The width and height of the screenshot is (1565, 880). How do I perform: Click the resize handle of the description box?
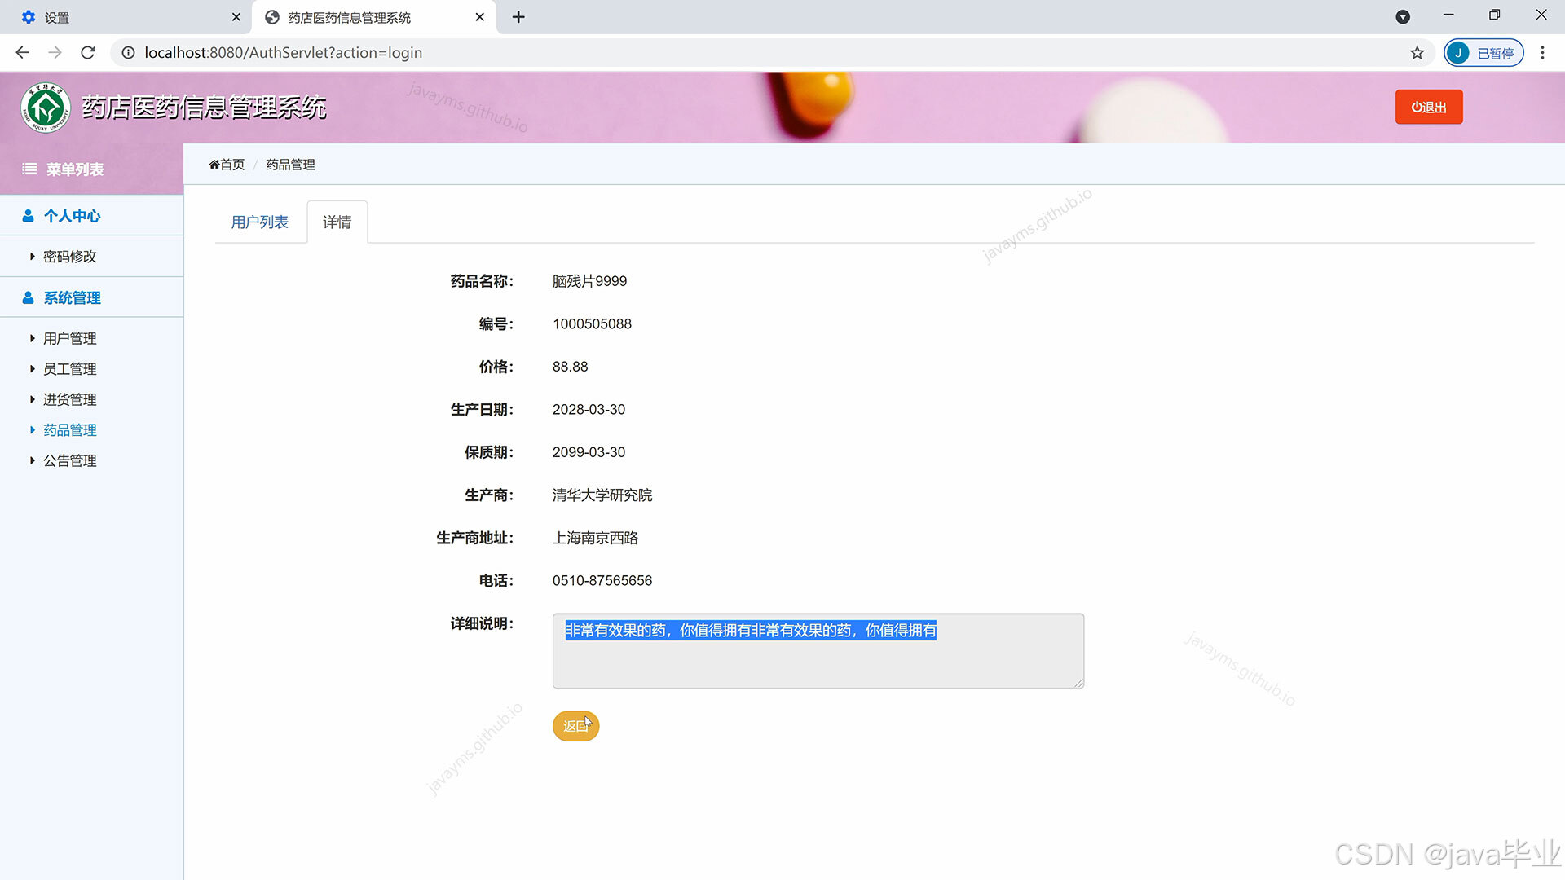pyautogui.click(x=1078, y=683)
